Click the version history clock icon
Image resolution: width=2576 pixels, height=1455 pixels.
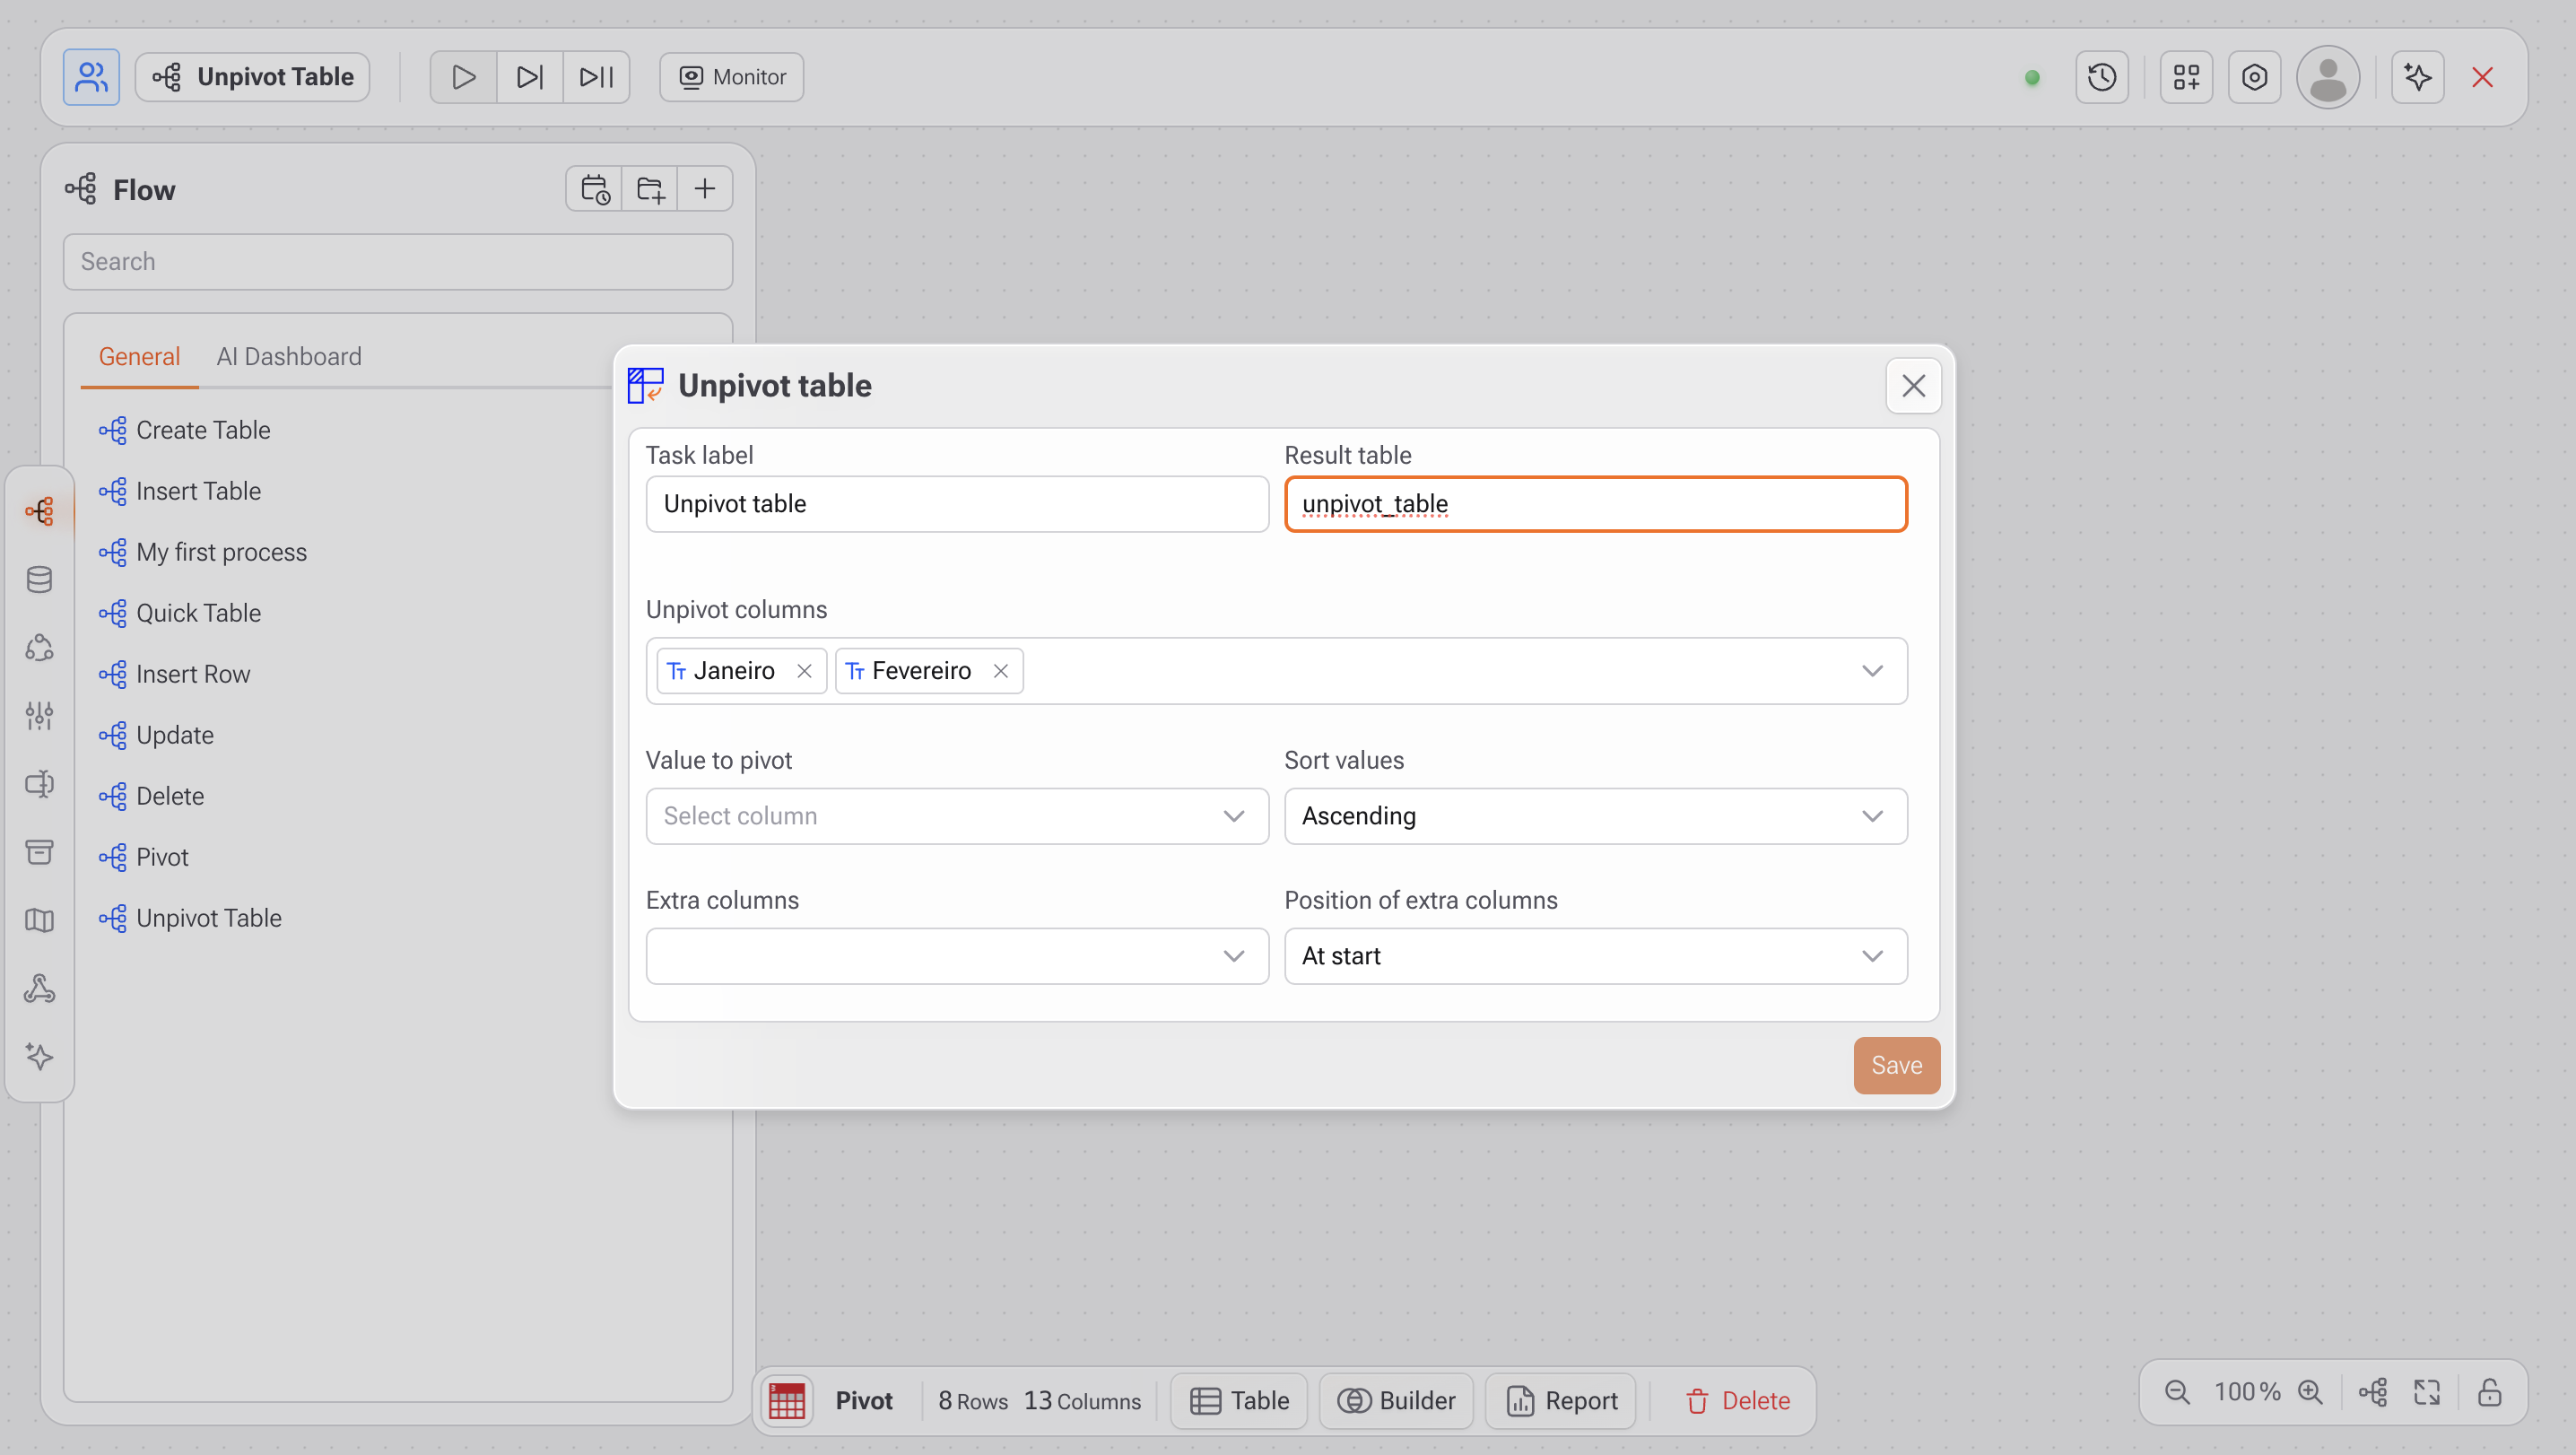coord(2101,77)
